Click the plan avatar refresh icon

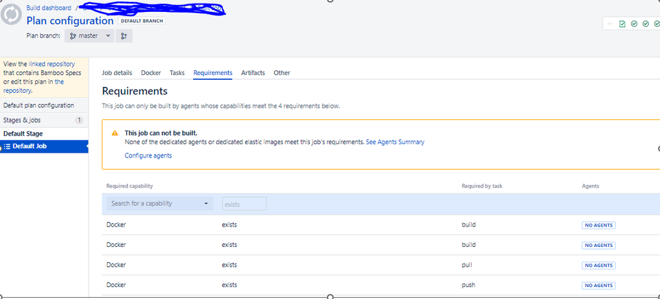(11, 14)
